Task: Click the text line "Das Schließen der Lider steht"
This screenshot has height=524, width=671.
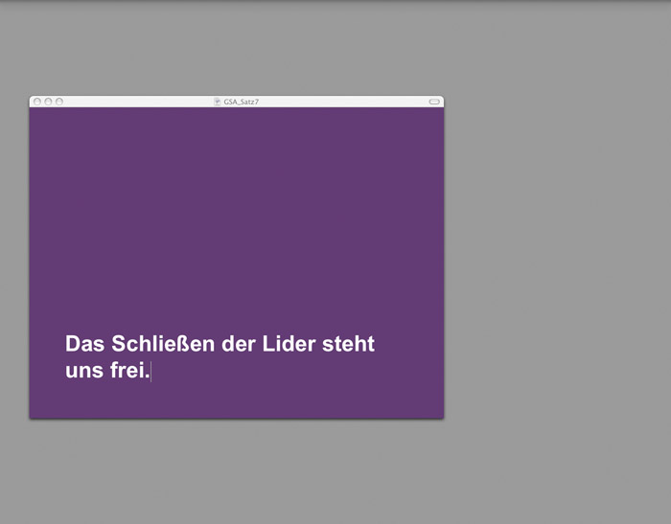Action: tap(220, 344)
